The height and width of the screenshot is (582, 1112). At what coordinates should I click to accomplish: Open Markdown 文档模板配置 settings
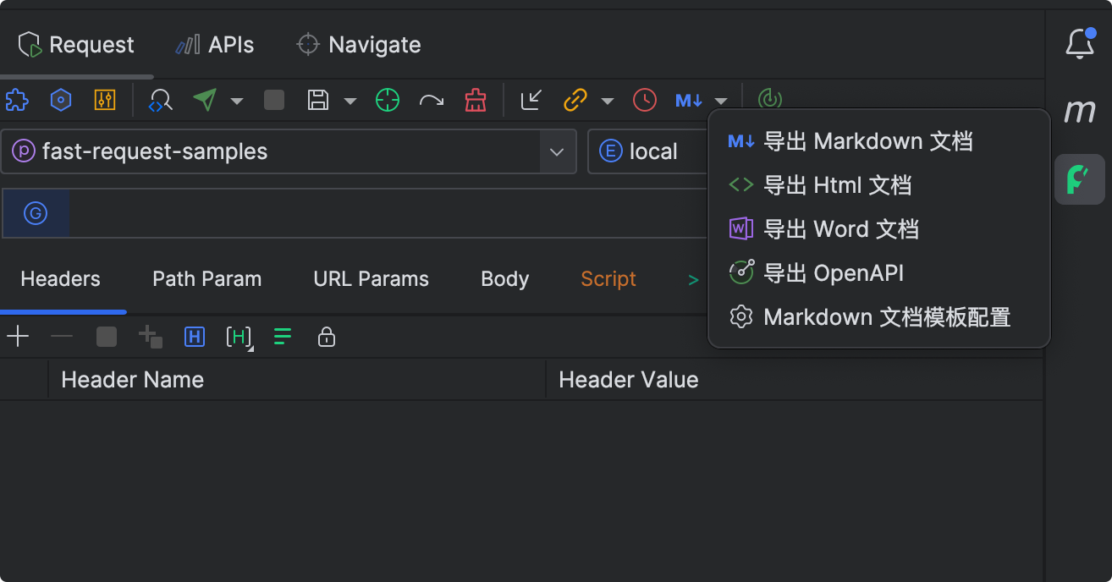[x=886, y=317]
